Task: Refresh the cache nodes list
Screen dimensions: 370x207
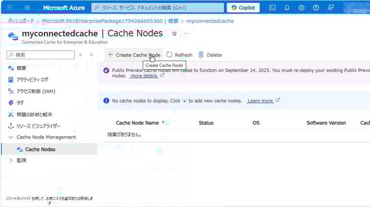Action: (179, 55)
